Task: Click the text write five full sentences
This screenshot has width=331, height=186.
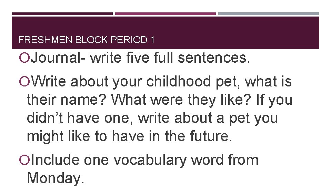Action: 169,59
